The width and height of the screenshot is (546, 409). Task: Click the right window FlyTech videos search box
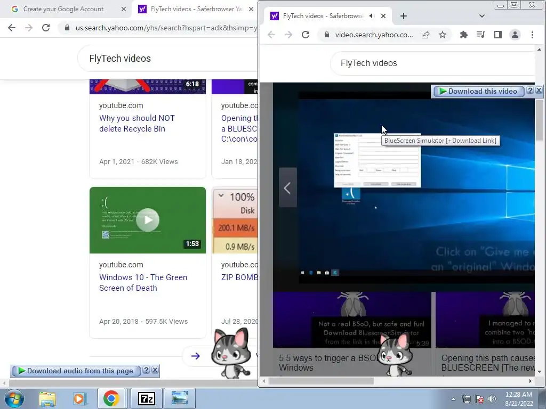432,63
